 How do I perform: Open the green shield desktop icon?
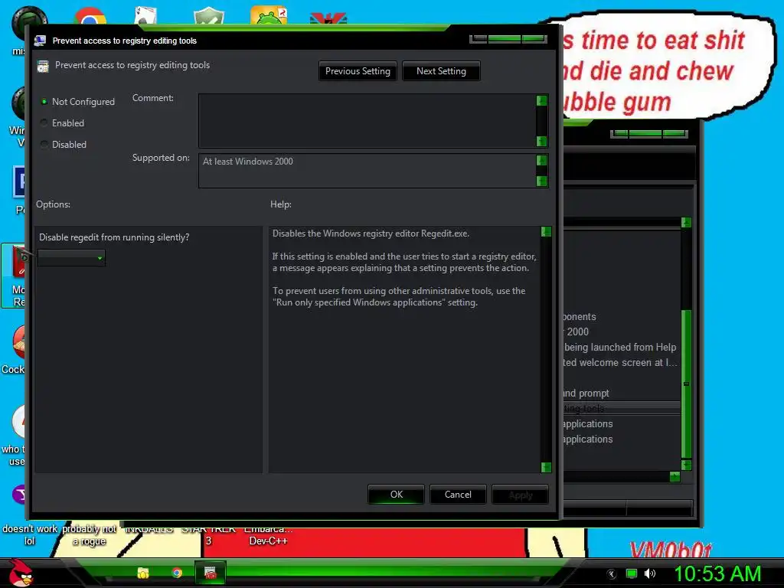coord(208,16)
